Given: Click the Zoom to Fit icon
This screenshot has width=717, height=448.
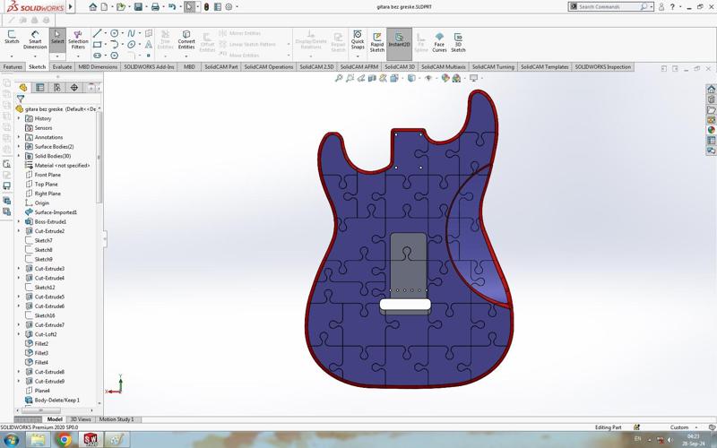Looking at the screenshot, I should click(339, 78).
